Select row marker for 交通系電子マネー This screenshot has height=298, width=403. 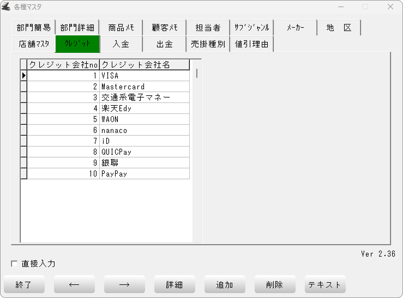pyautogui.click(x=23, y=98)
